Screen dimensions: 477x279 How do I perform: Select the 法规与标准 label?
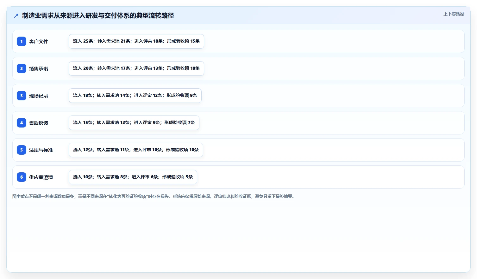coord(41,150)
